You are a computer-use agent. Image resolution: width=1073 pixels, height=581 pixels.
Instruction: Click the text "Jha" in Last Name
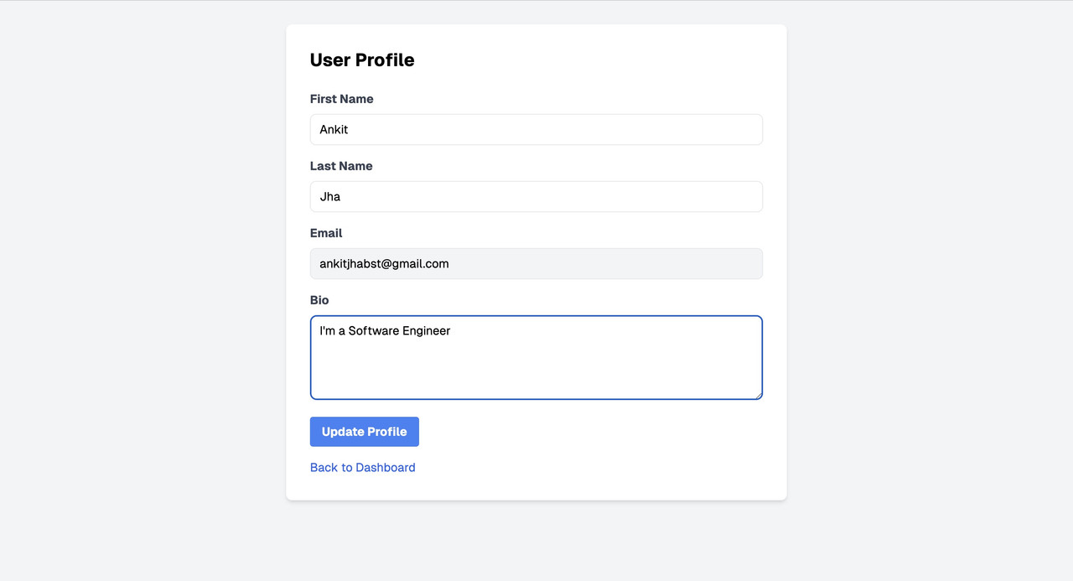[330, 197]
